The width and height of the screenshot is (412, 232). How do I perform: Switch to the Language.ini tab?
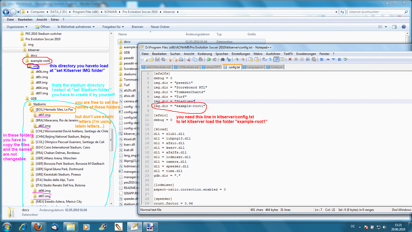pyautogui.click(x=253, y=67)
